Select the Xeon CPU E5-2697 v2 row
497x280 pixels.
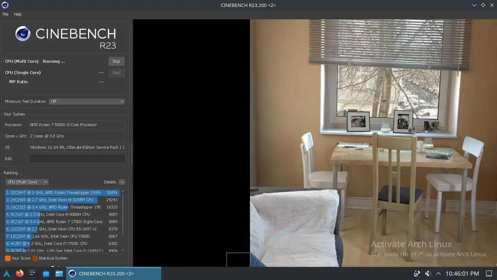[x=62, y=229]
